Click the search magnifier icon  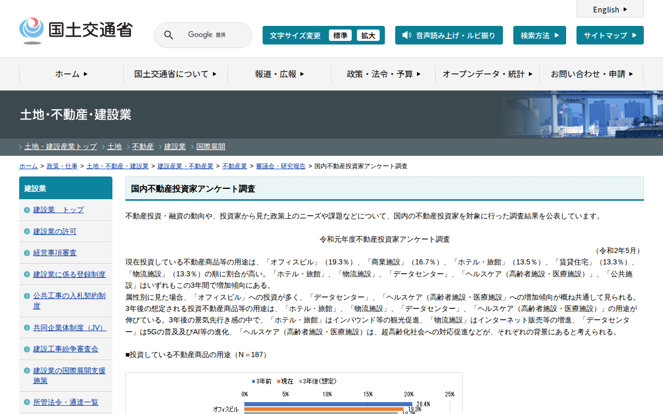click(168, 35)
